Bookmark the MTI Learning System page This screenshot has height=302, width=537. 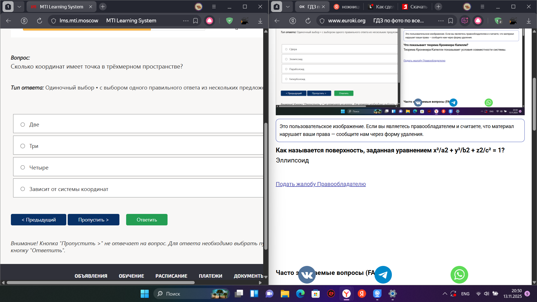pyautogui.click(x=196, y=21)
